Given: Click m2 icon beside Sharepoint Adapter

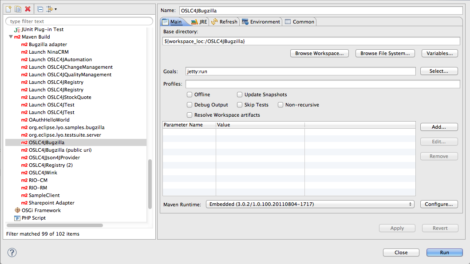Looking at the screenshot, I should click(24, 203).
